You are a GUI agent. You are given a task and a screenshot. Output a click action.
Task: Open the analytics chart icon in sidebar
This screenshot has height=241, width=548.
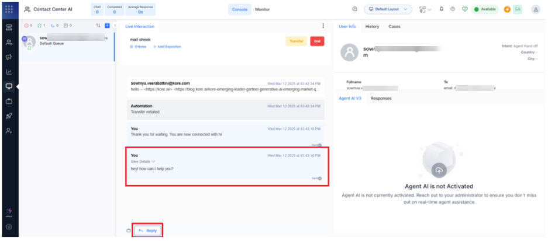(9, 72)
